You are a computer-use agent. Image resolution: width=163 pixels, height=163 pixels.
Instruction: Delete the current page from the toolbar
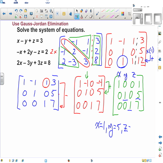click(21, 17)
